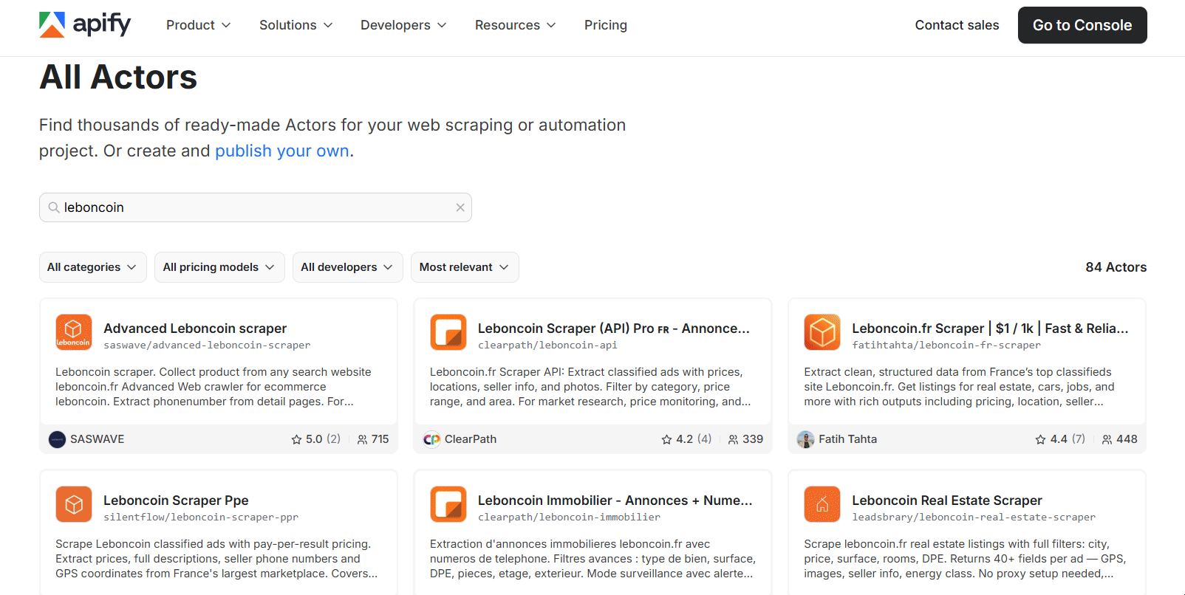
Task: Click Contact sales
Action: tap(957, 25)
